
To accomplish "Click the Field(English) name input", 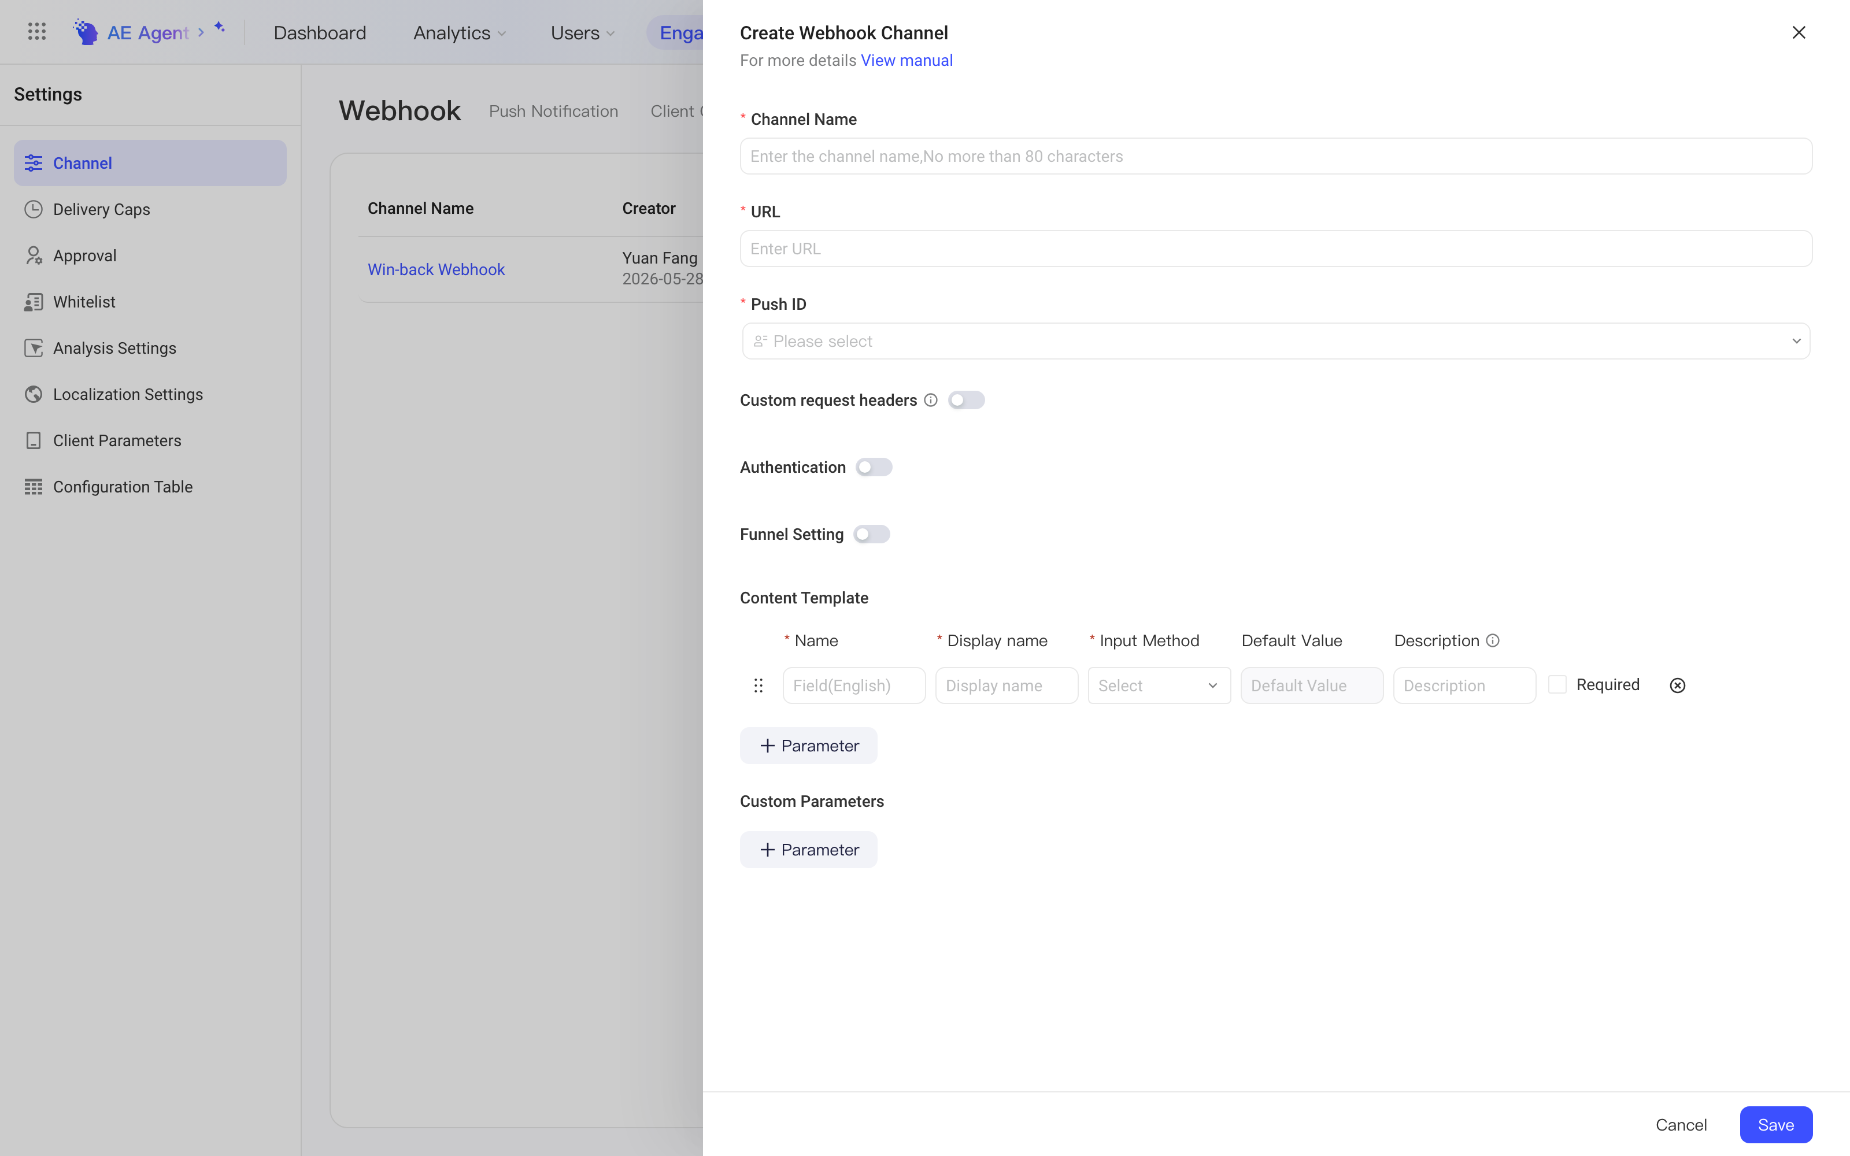I will 854,686.
